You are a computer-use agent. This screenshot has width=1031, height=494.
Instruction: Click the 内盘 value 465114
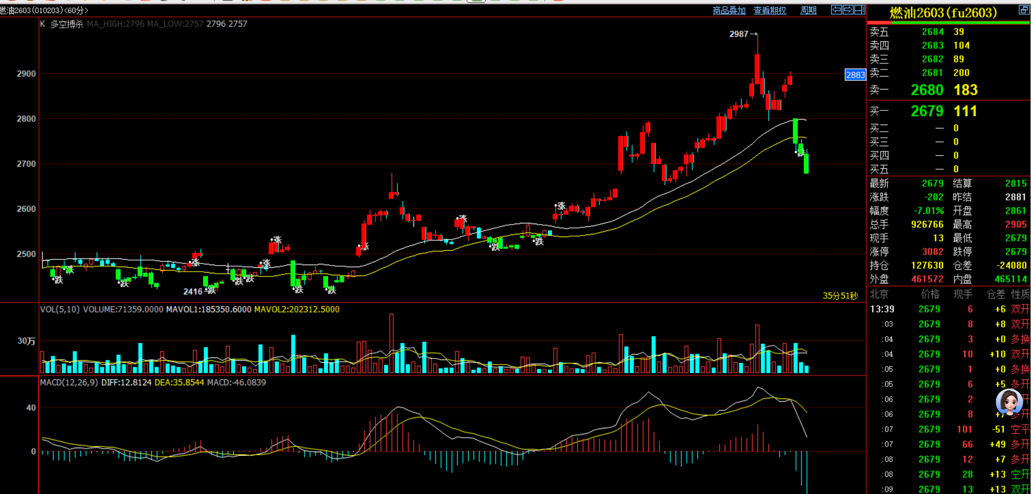coord(1011,279)
